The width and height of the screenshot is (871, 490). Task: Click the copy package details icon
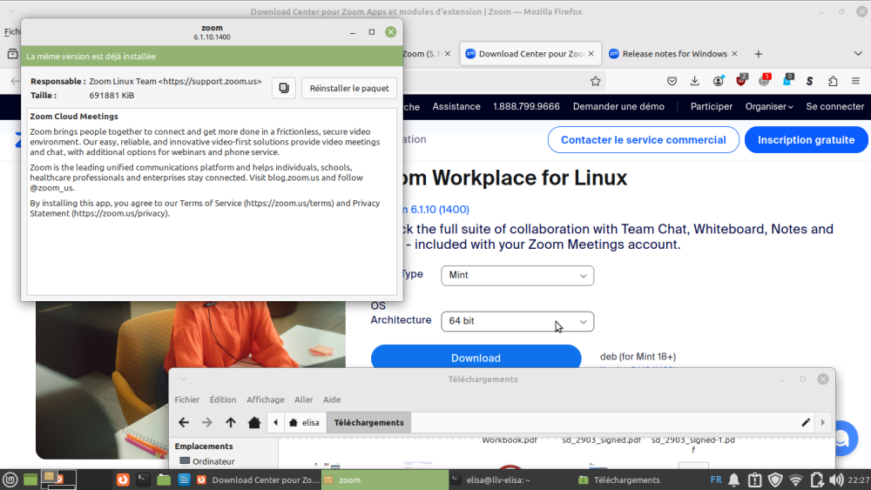pos(283,88)
